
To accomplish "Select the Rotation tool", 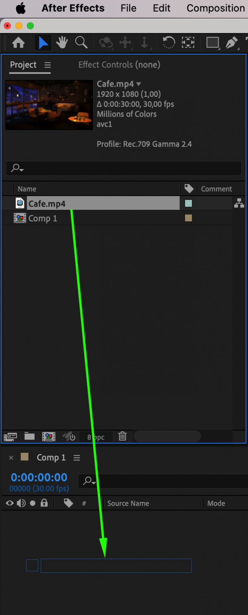I will tap(168, 43).
